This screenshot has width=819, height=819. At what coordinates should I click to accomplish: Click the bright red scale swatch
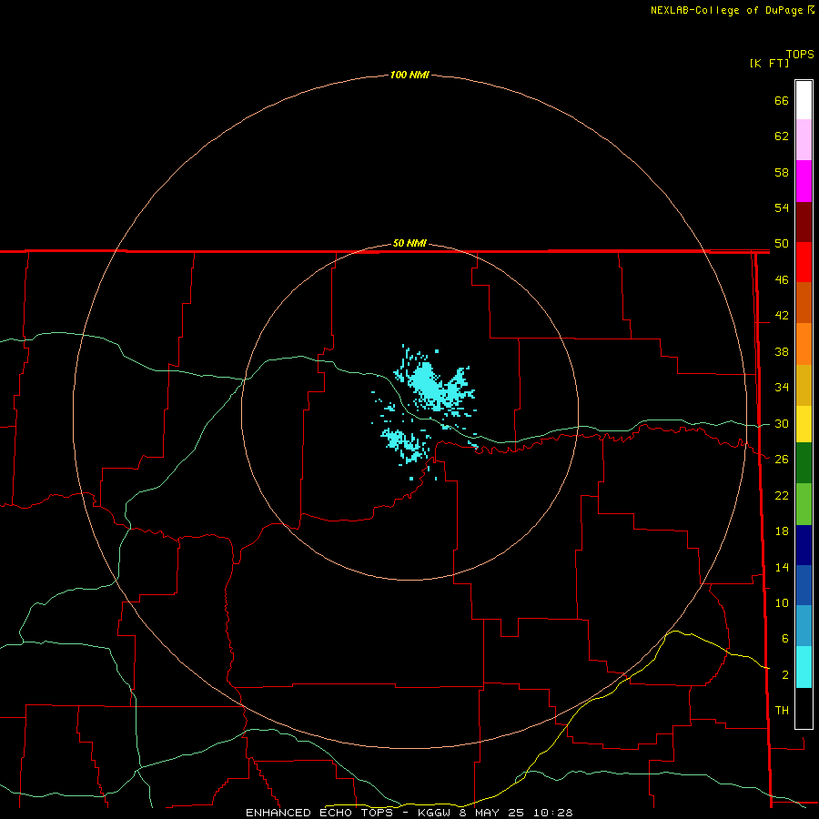(x=804, y=262)
